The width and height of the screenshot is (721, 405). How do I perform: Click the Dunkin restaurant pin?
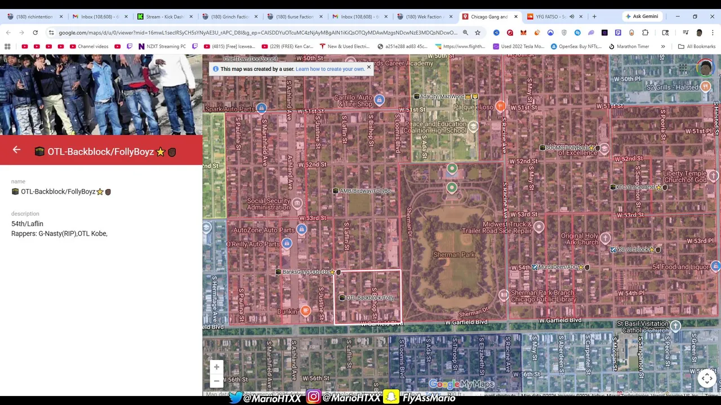305,310
